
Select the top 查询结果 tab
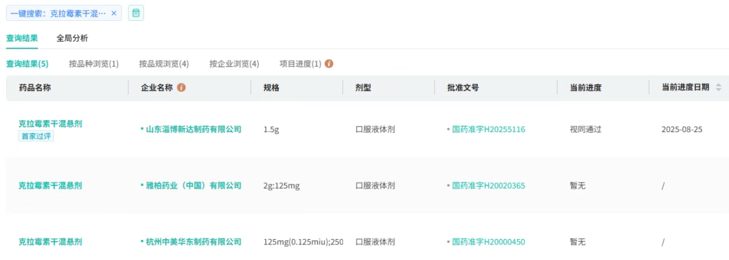click(22, 38)
